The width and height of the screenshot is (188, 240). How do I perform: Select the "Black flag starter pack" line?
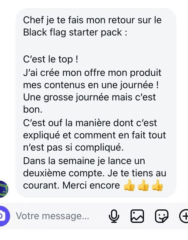click(x=75, y=32)
